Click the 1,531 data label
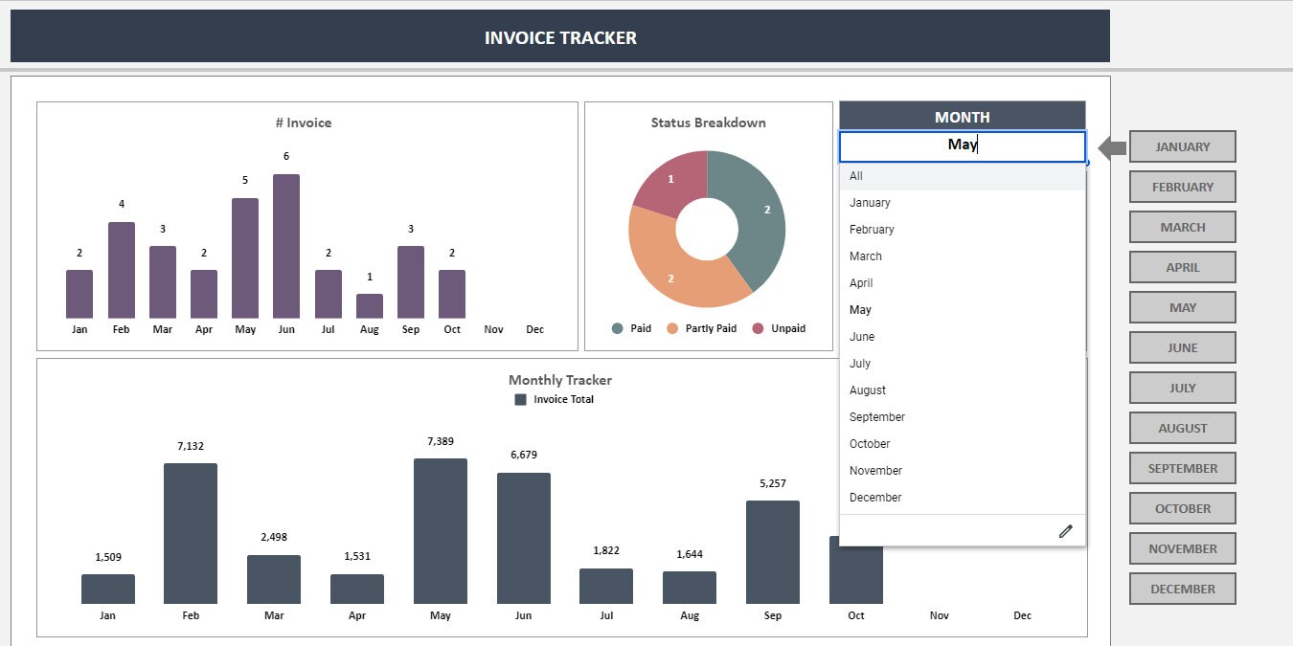 coord(357,556)
